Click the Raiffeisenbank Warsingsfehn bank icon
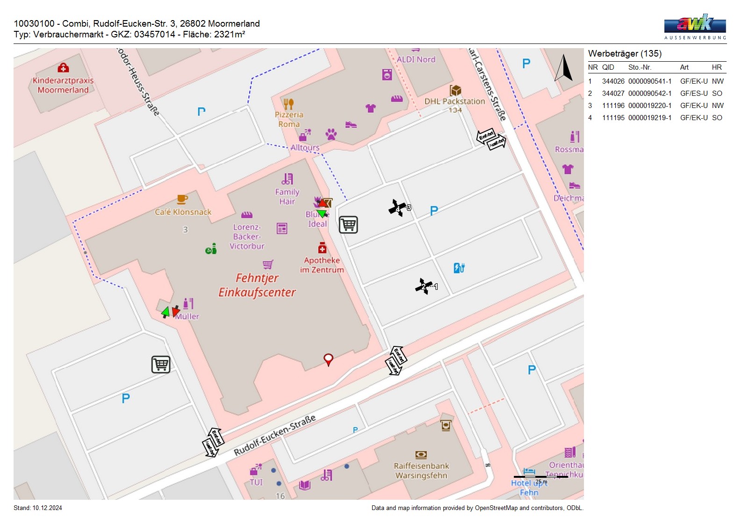 [x=421, y=455]
